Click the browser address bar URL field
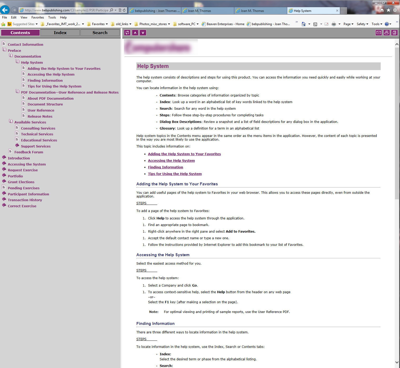The image size is (400, 368). pos(66,10)
